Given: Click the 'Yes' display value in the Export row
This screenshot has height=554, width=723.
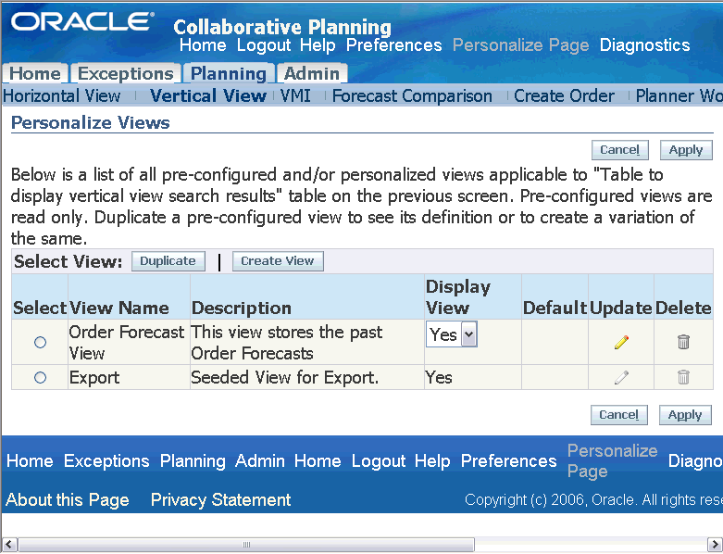Looking at the screenshot, I should click(439, 378).
